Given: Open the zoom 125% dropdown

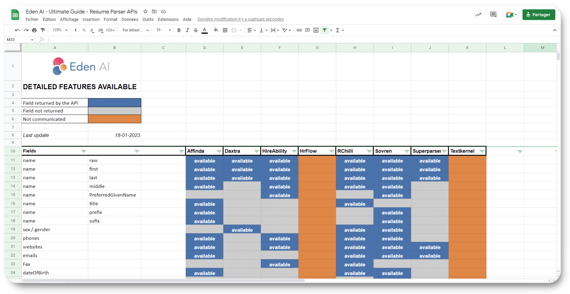Looking at the screenshot, I should pyautogui.click(x=60, y=30).
